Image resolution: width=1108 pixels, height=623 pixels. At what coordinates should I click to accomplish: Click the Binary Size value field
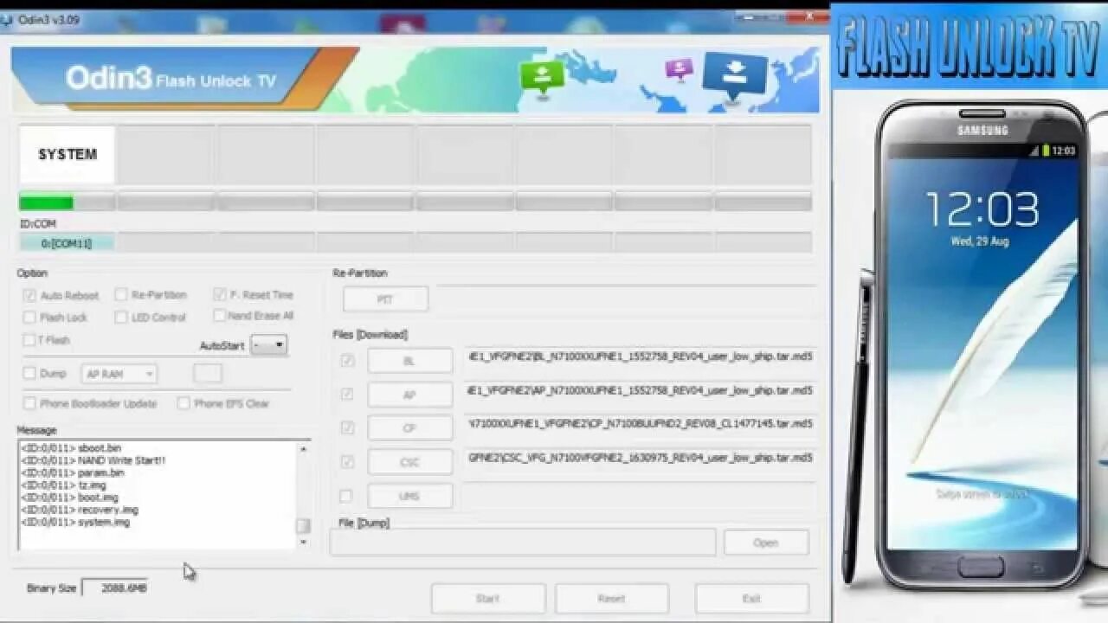click(x=115, y=588)
